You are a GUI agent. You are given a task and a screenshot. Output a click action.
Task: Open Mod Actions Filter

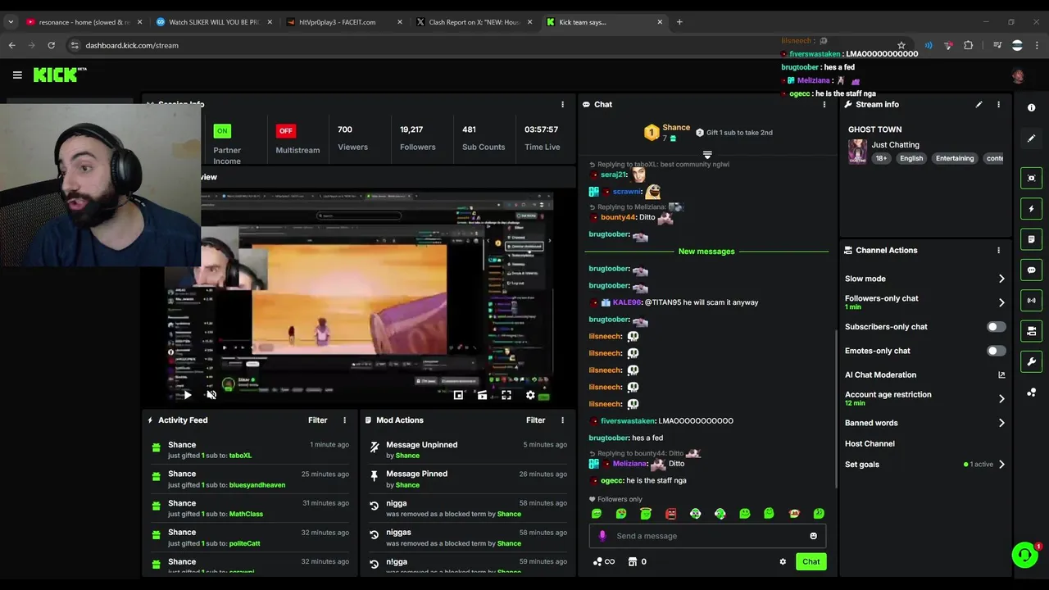point(535,420)
